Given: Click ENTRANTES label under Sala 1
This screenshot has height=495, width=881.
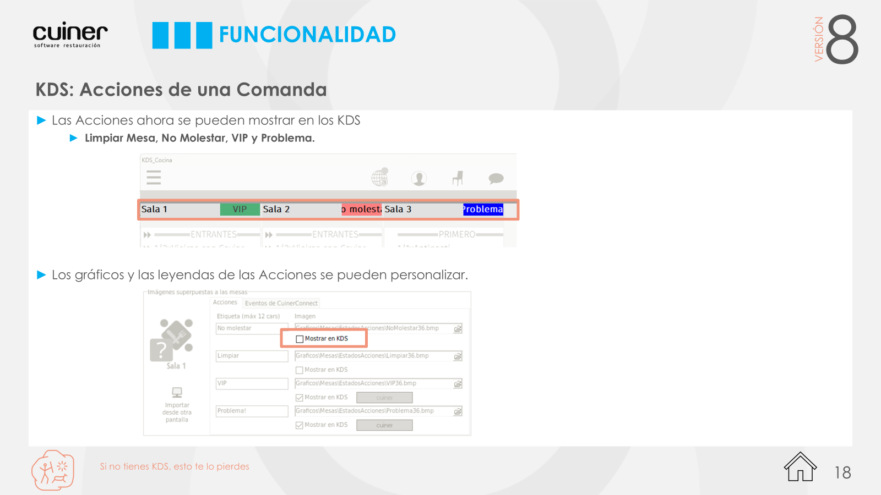Looking at the screenshot, I should click(214, 234).
